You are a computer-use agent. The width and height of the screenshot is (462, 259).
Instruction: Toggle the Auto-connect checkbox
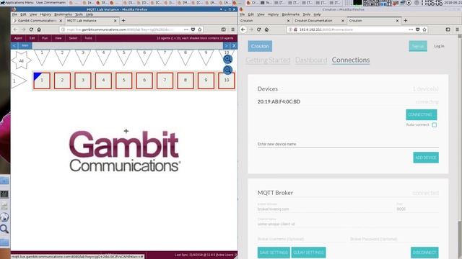435,124
